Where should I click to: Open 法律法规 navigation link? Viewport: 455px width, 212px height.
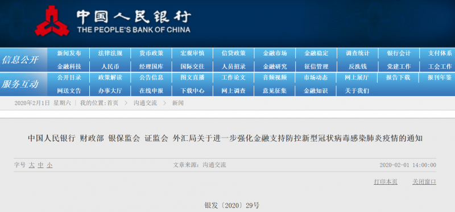point(110,53)
